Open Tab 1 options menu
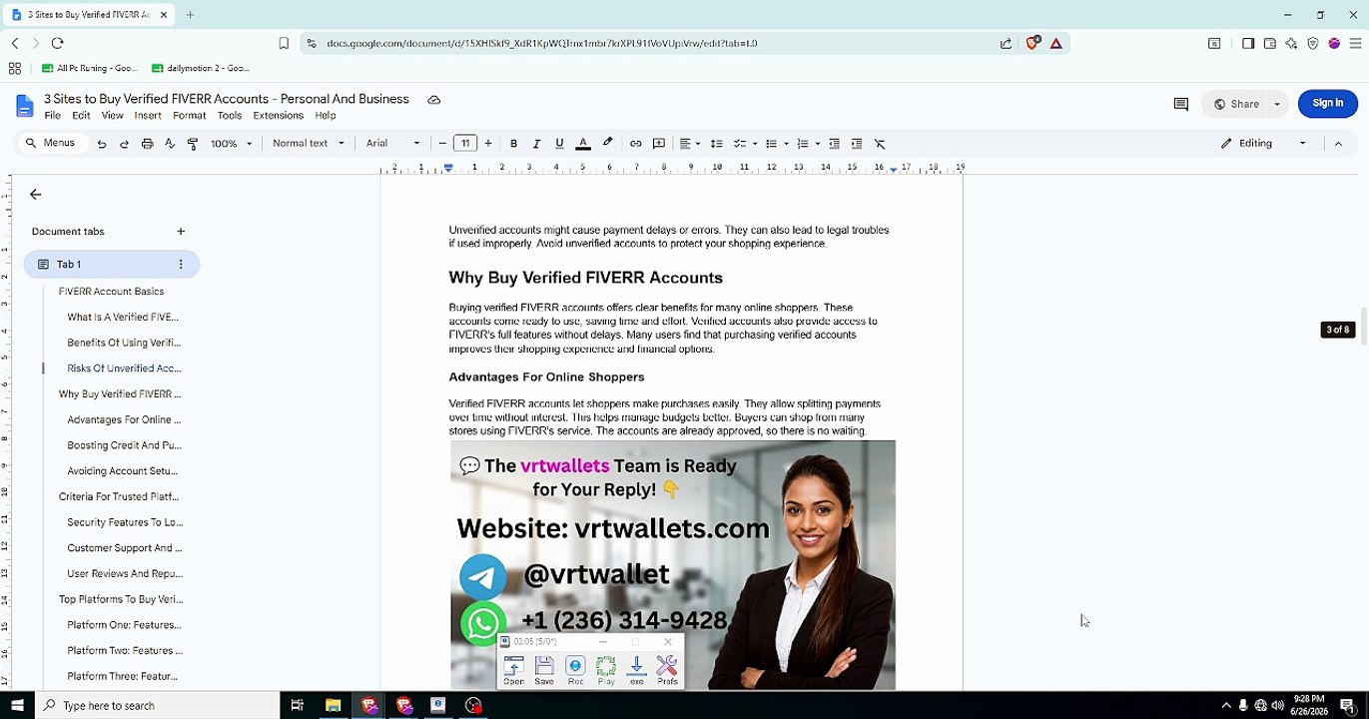 pyautogui.click(x=181, y=265)
